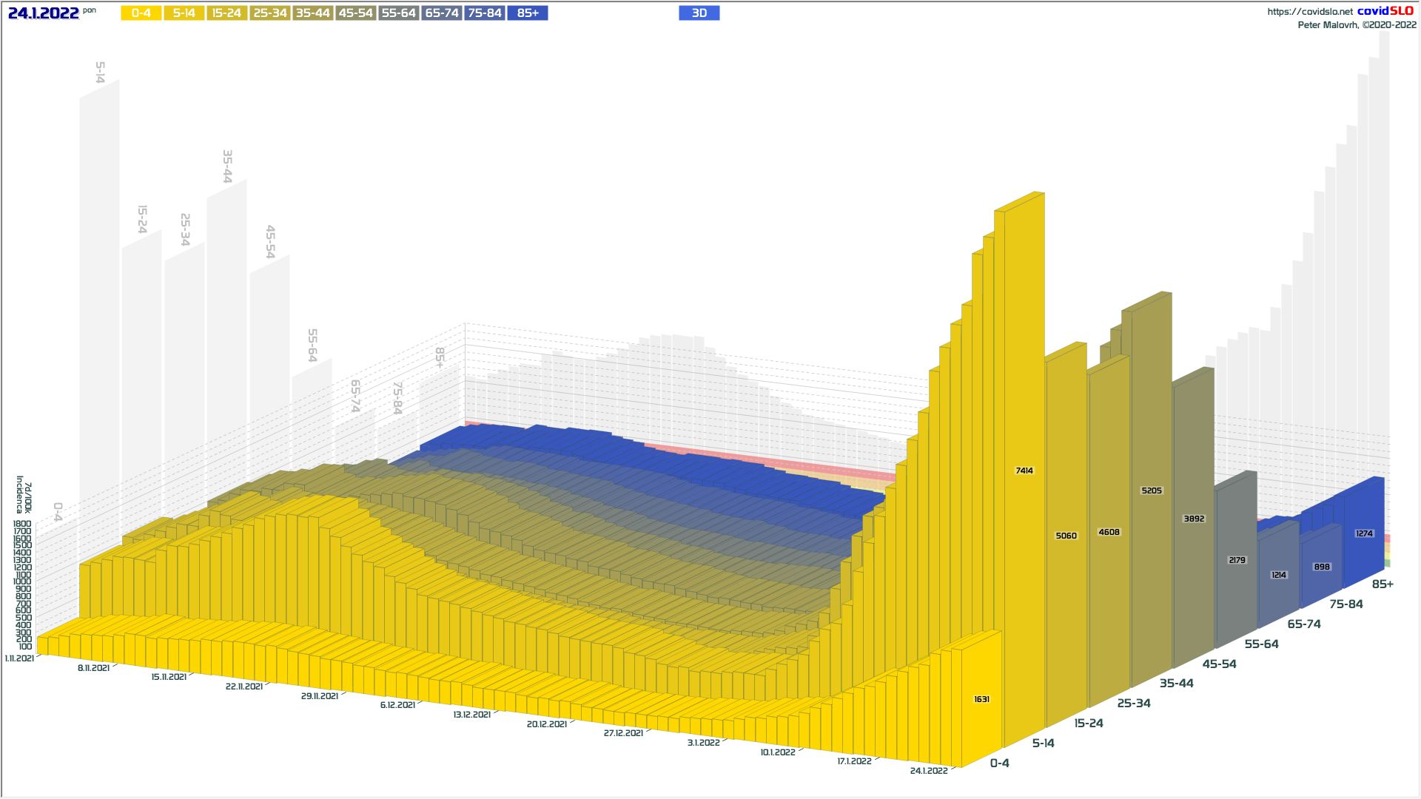Toggle the 5-14 age group legend button
1421x799 pixels.
[184, 13]
